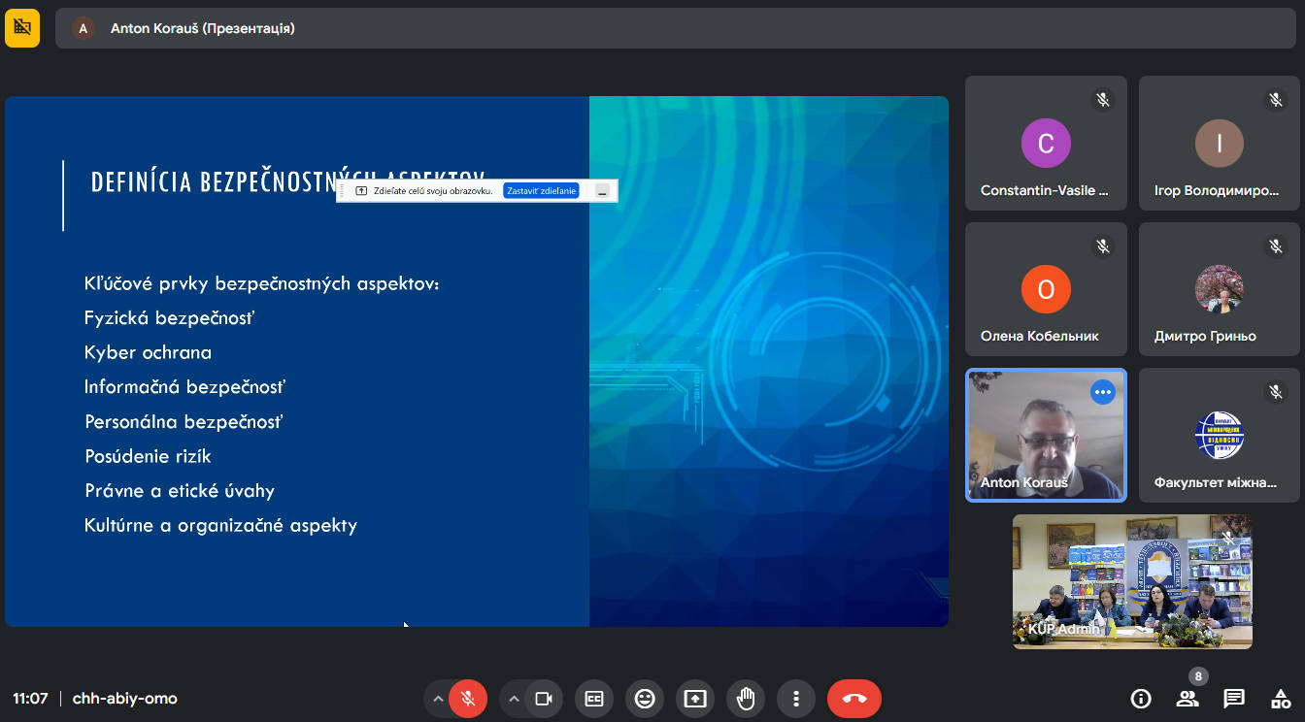Leave the call with red hang-up button
1305x722 pixels.
(x=854, y=699)
